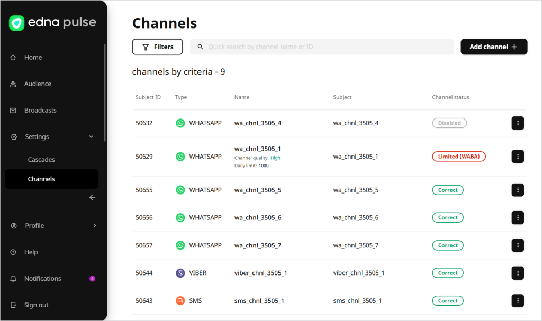Go to Home in sidebar
Screen dimensions: 542x321
pos(33,58)
